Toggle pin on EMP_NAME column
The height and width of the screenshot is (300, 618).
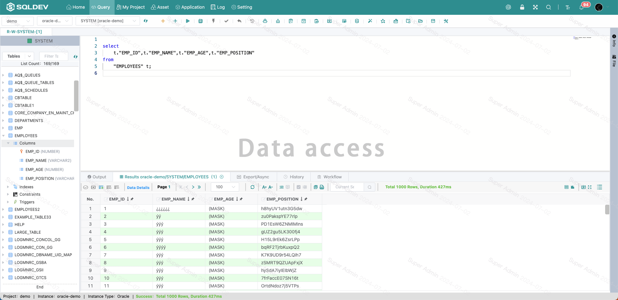click(x=193, y=199)
